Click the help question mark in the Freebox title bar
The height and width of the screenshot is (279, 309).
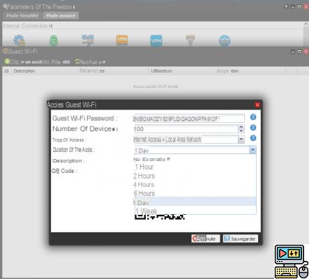coord(286,7)
